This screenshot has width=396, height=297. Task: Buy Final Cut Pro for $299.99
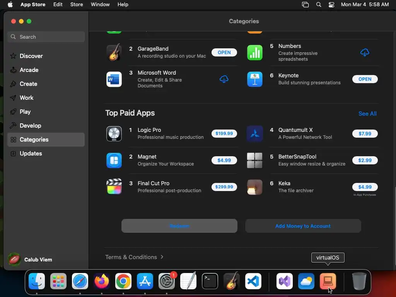pos(224,187)
